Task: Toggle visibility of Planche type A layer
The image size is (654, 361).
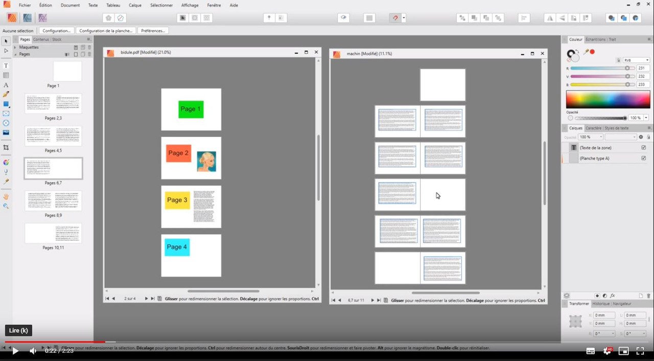Action: (643, 159)
